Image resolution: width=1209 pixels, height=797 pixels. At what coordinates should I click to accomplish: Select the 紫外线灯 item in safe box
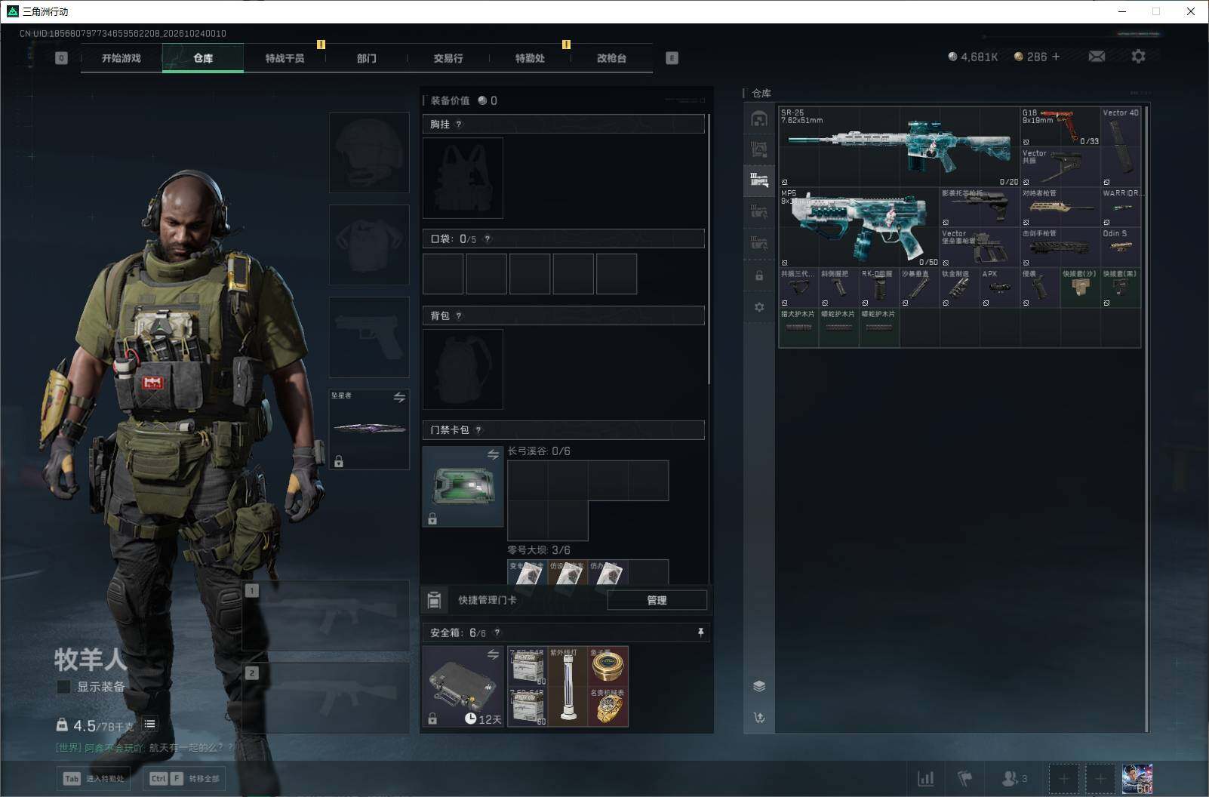(x=568, y=686)
